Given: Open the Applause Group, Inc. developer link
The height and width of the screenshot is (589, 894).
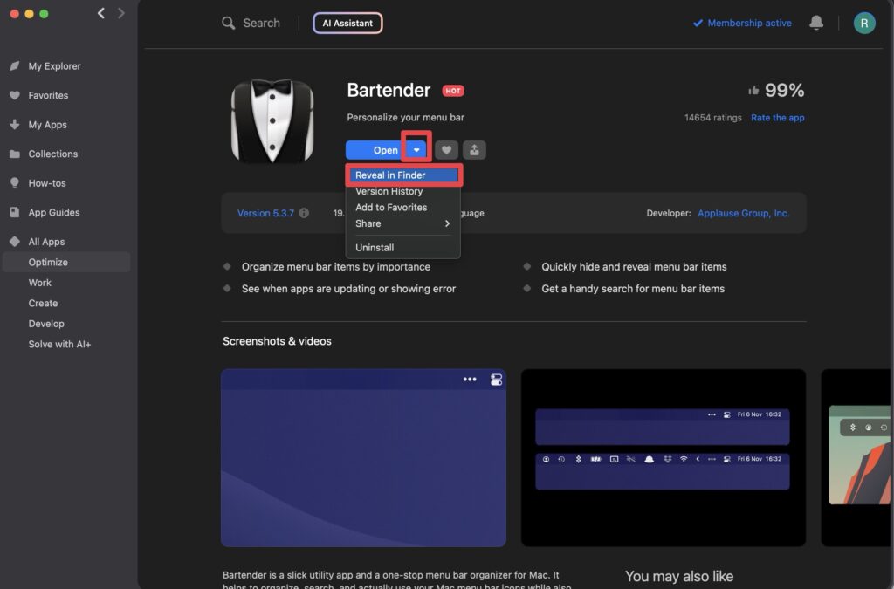Looking at the screenshot, I should pos(744,213).
